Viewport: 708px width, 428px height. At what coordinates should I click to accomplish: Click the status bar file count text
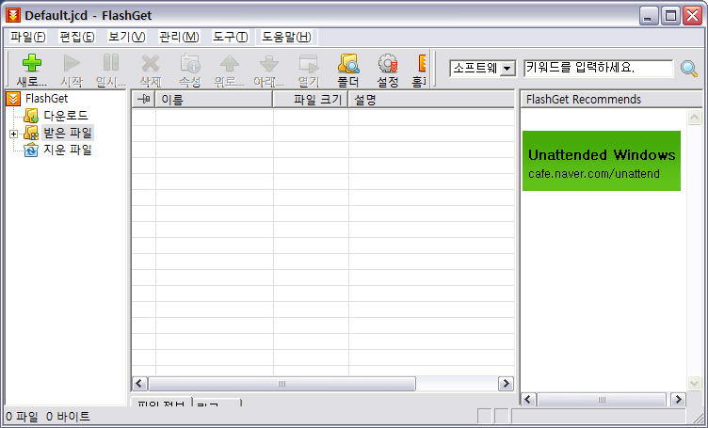(x=23, y=417)
